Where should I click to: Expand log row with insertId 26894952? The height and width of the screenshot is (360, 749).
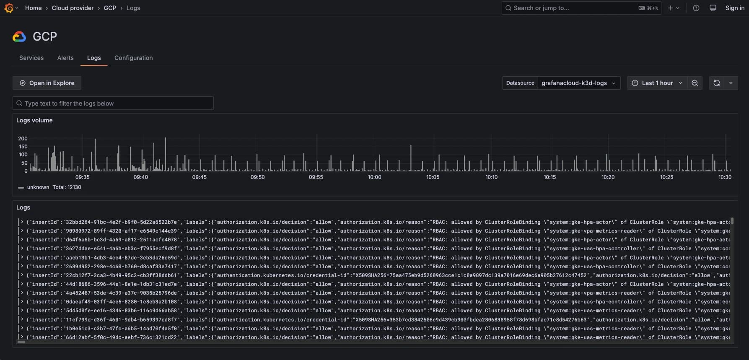(22, 267)
